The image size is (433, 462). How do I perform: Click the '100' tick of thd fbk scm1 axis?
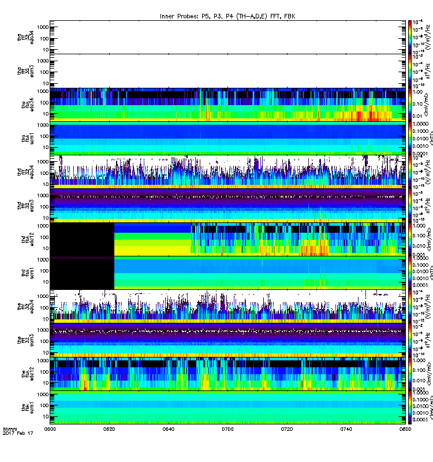(x=44, y=271)
